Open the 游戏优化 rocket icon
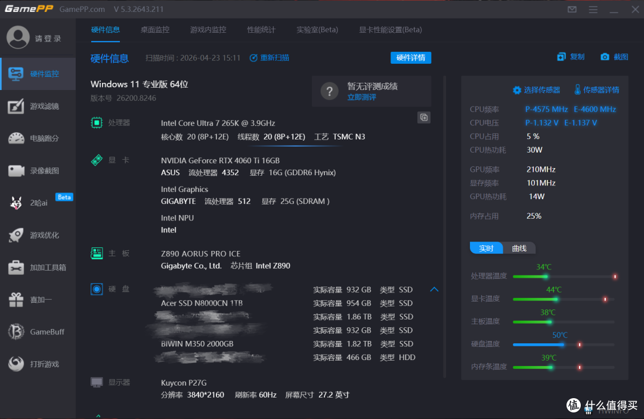The width and height of the screenshot is (644, 419). [x=16, y=235]
